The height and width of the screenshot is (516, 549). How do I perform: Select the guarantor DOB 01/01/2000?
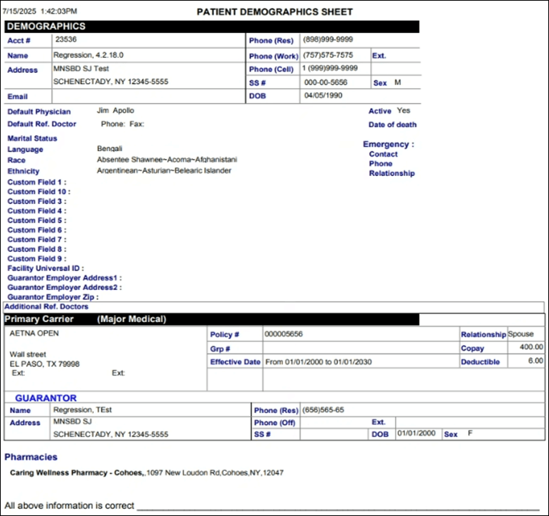pos(416,434)
